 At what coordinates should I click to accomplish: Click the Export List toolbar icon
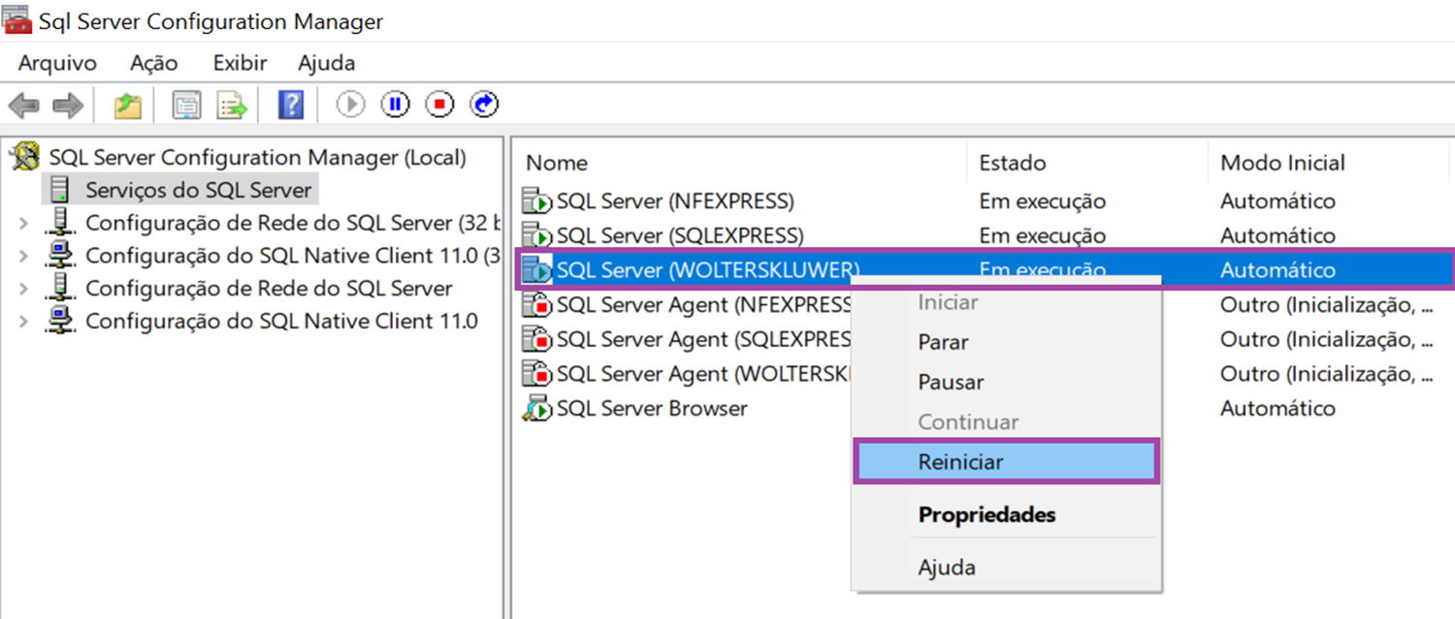[233, 105]
